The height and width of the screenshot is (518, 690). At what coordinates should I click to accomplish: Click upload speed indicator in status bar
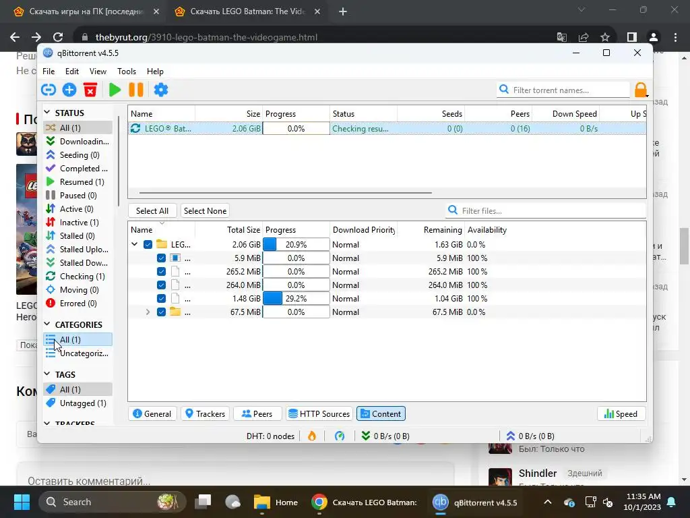[x=530, y=436]
